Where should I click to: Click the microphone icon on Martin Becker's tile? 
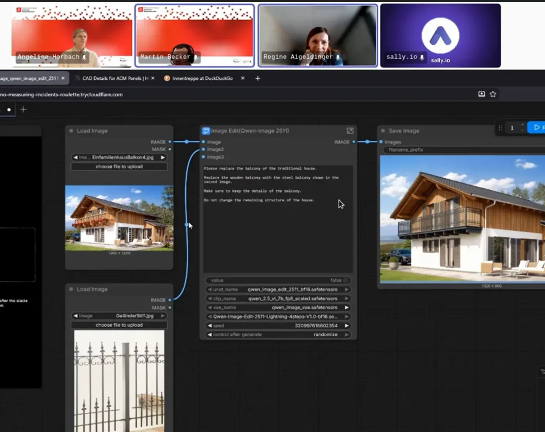(196, 57)
